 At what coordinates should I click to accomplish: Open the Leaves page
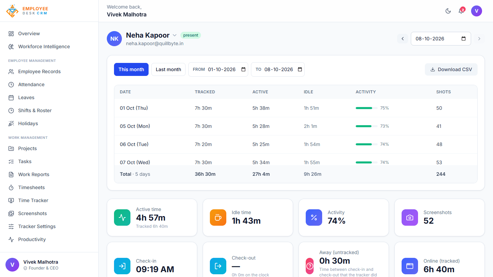click(49, 97)
